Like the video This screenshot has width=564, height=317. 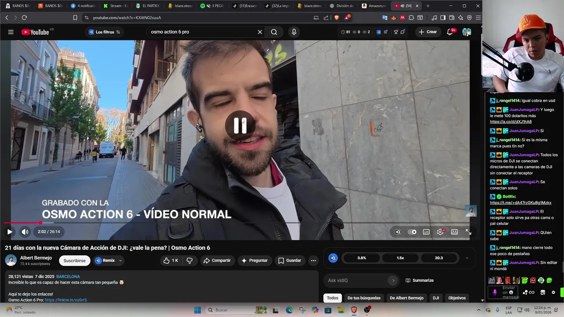pyautogui.click(x=171, y=261)
